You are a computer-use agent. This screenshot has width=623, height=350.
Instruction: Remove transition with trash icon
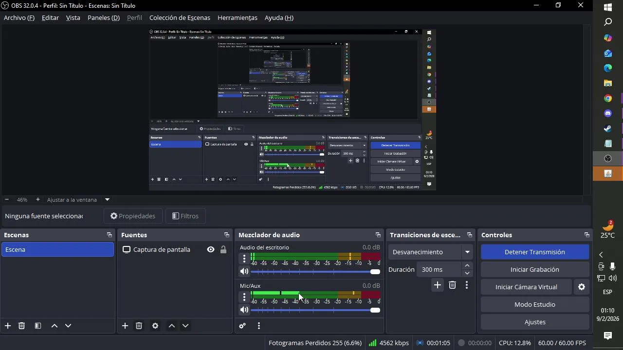click(x=452, y=285)
